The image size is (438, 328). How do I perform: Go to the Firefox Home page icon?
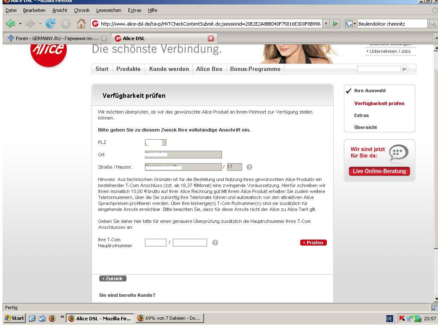[80, 24]
